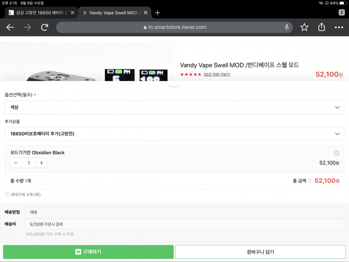
Task: Open the three-dot browser menu
Action: 339,27
